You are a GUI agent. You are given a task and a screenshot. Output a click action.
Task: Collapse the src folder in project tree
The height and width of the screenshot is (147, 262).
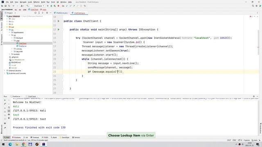[7, 30]
